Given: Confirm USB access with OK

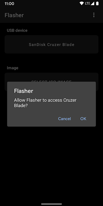Looking at the screenshot, I should [x=83, y=119].
